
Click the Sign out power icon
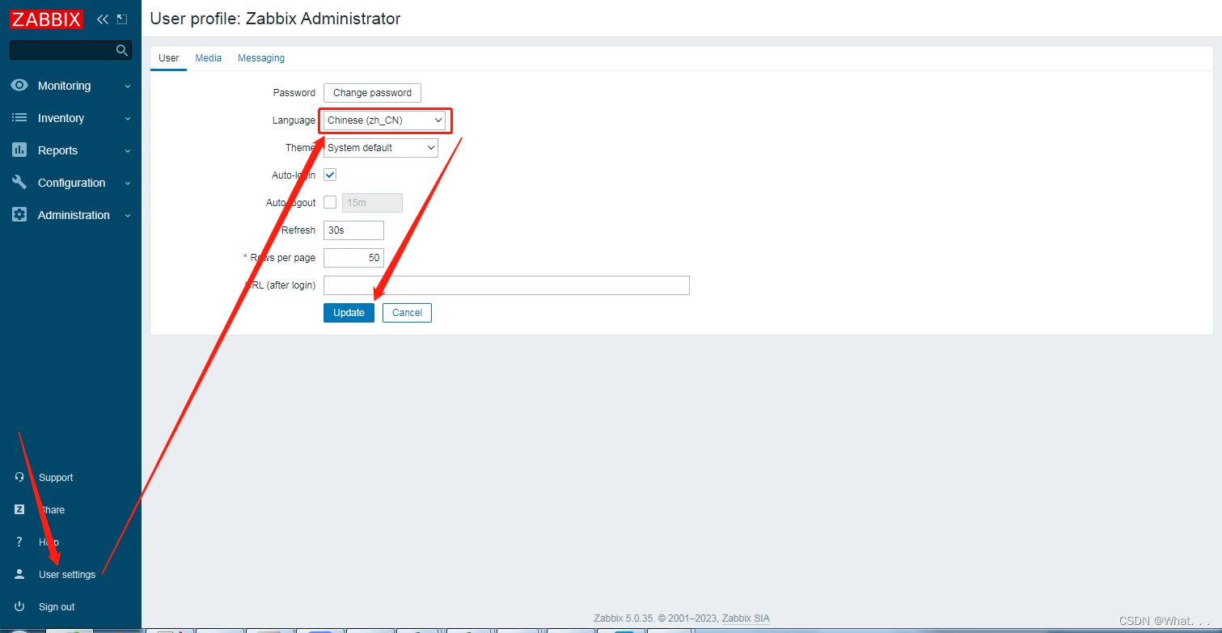[19, 606]
